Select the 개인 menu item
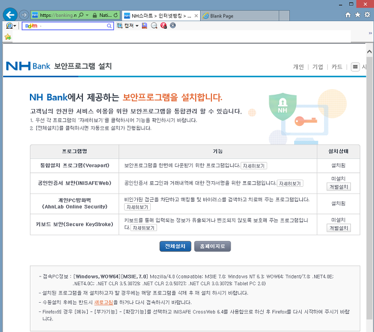Image resolution: width=374 pixels, height=332 pixels. click(x=299, y=67)
